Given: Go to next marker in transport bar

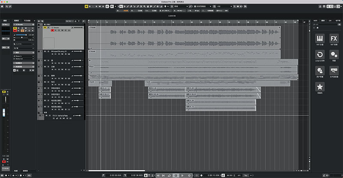Looking at the screenshot, I should tap(163, 175).
